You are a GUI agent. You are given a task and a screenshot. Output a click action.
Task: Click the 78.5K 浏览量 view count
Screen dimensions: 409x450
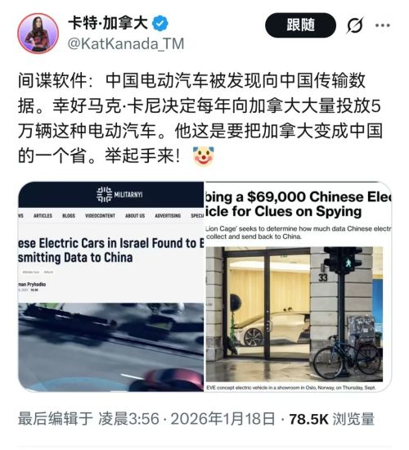(x=332, y=419)
